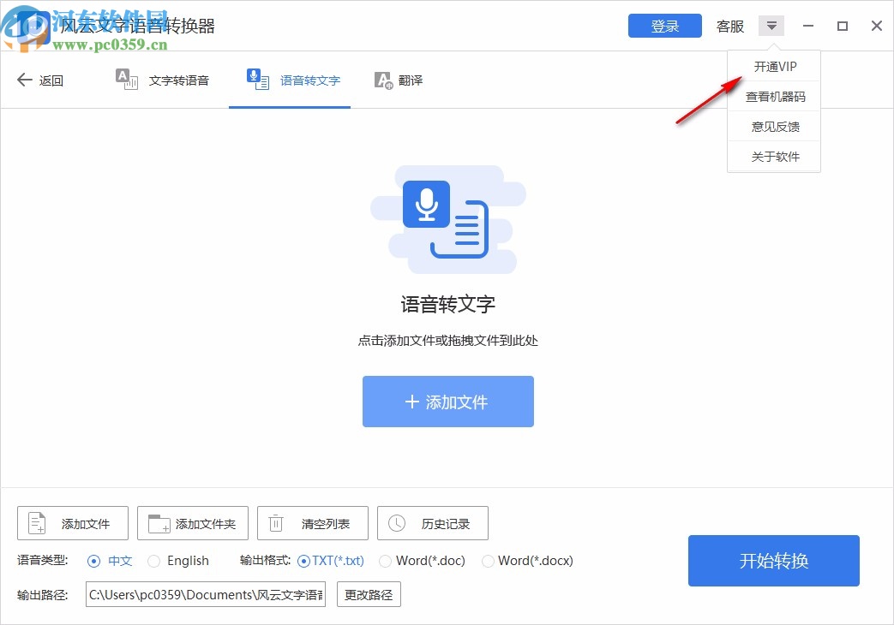The image size is (894, 625).
Task: Click the 语音转文字 microphone icon
Action: (x=257, y=78)
